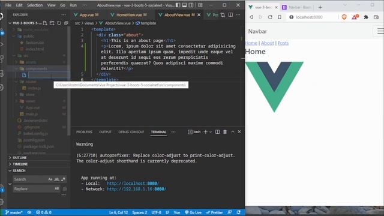Refresh the Explorer file tree
The height and width of the screenshot is (216, 384).
tap(59, 23)
